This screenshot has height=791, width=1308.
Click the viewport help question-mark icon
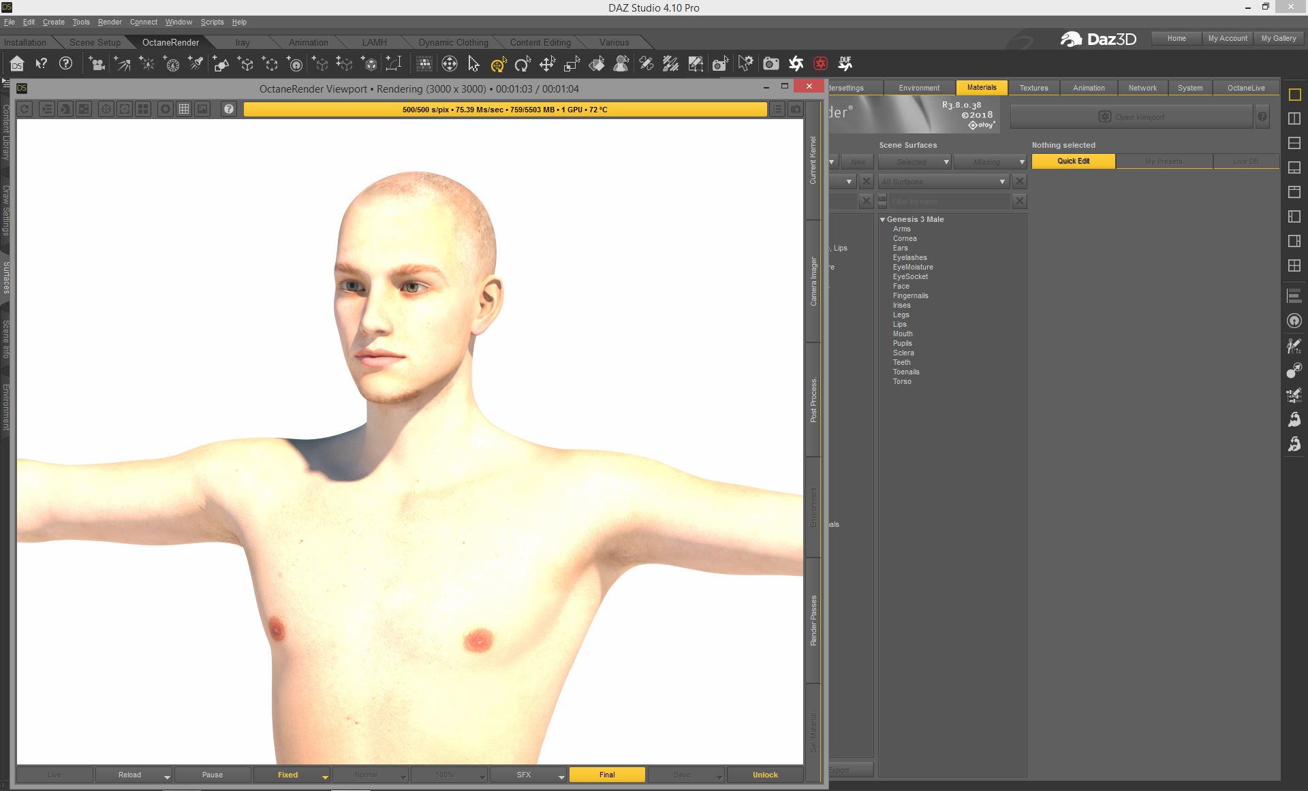pyautogui.click(x=229, y=109)
